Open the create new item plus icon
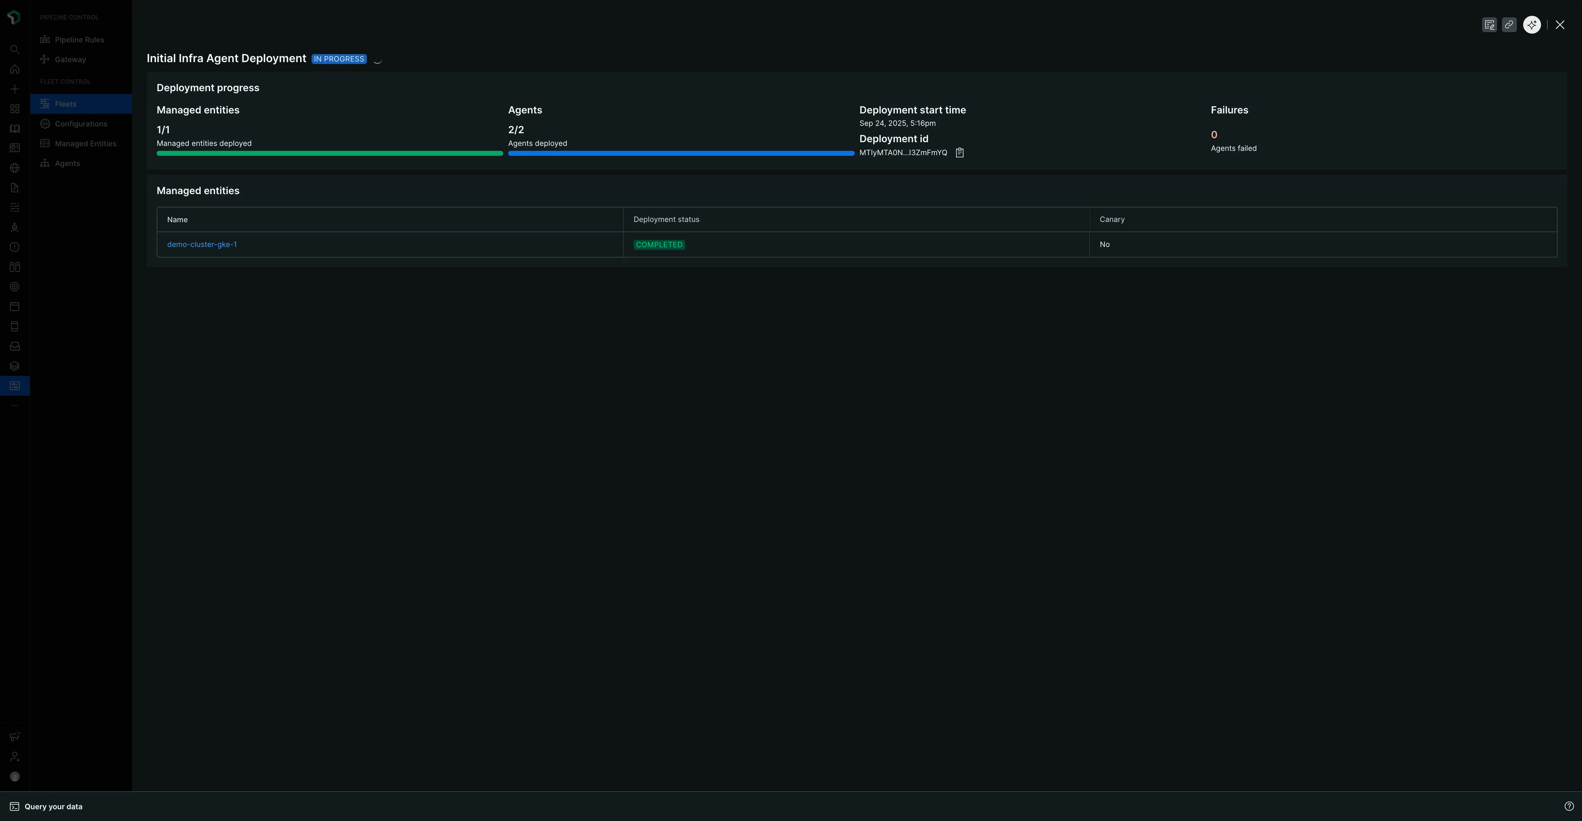 tap(14, 89)
